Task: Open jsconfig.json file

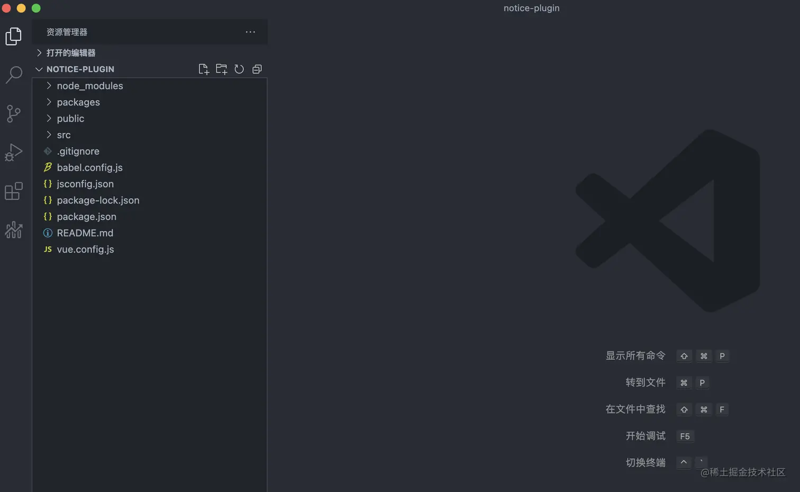Action: (x=150, y=184)
